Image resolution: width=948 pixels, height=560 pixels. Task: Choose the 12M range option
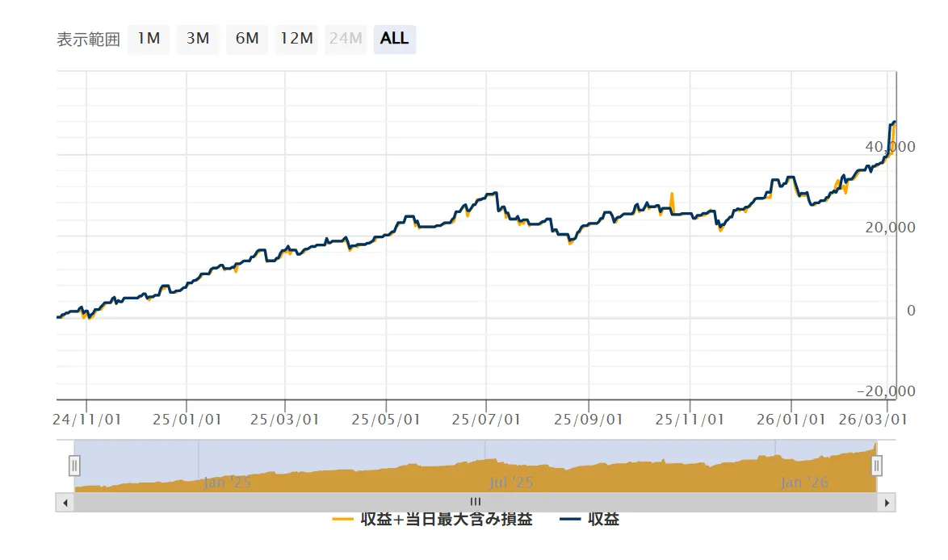click(296, 39)
